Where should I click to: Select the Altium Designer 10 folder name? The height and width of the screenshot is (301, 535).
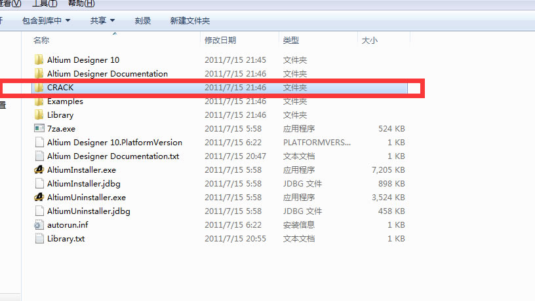(x=83, y=60)
